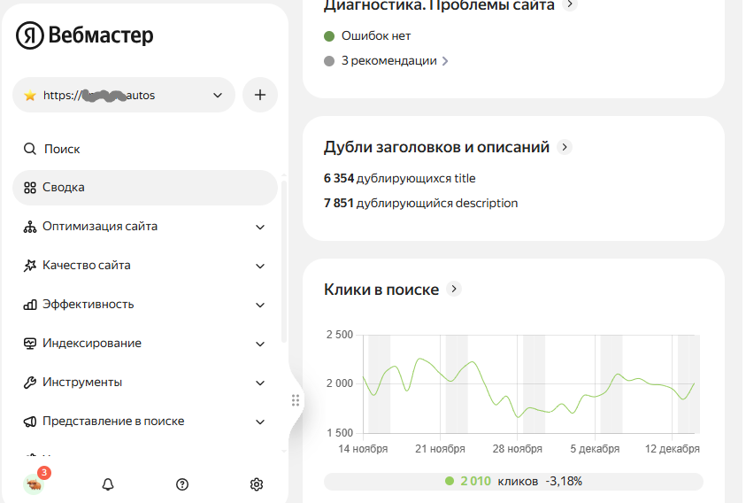Expand Инструменты chevron
This screenshot has width=746, height=503.
pyautogui.click(x=260, y=383)
